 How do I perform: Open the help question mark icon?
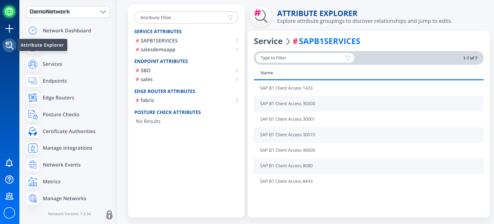tap(9, 179)
